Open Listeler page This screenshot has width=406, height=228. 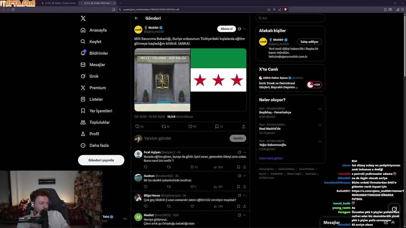click(x=92, y=99)
